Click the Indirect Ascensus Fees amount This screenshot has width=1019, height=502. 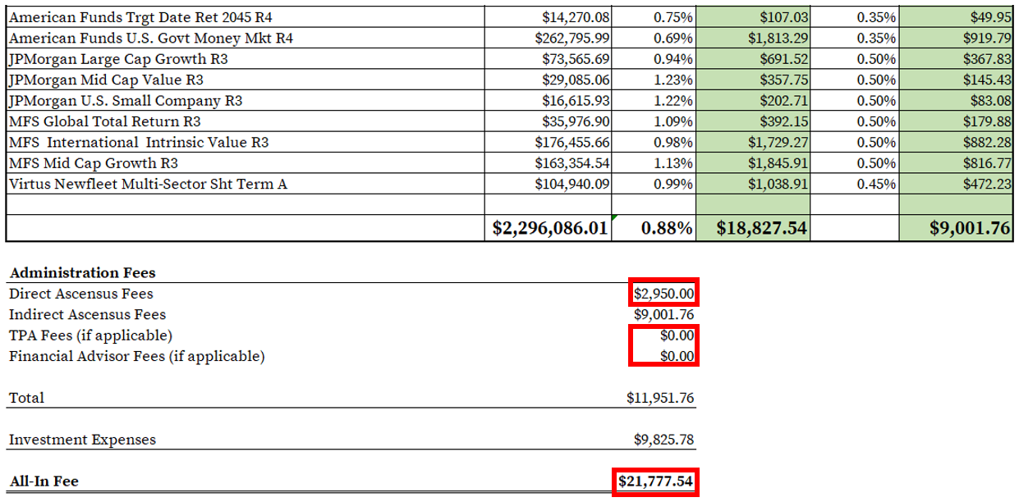click(663, 314)
